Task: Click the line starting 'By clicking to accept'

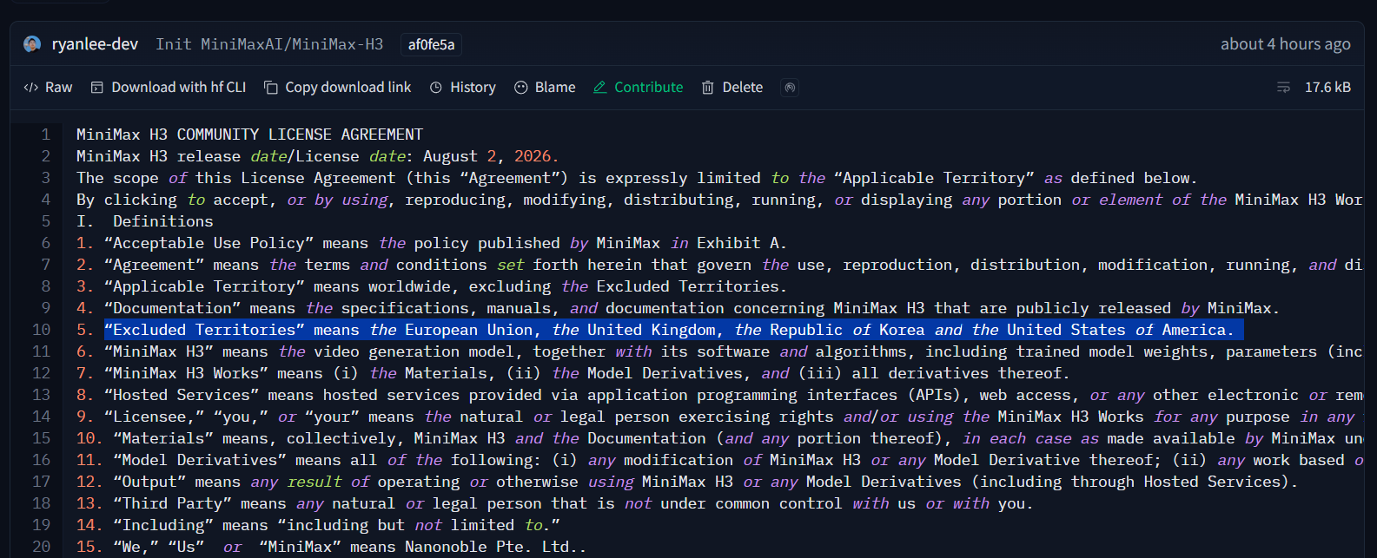Action: click(719, 200)
